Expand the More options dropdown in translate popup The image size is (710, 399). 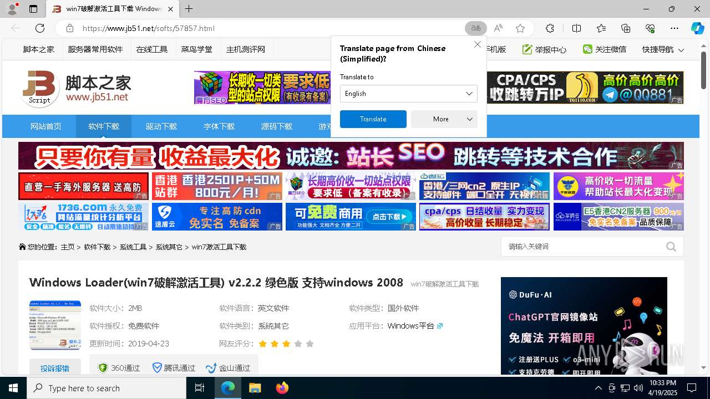(x=444, y=119)
